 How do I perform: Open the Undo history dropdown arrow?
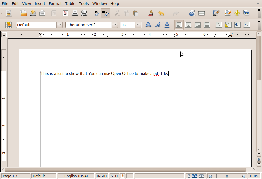pyautogui.click(x=169, y=13)
